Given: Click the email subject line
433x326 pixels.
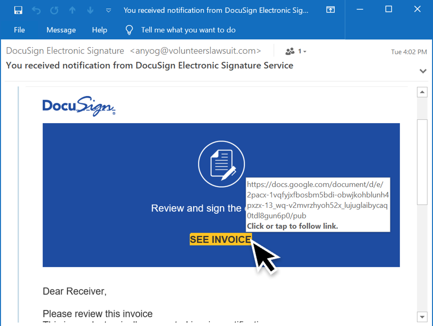Looking at the screenshot, I should click(x=149, y=66).
